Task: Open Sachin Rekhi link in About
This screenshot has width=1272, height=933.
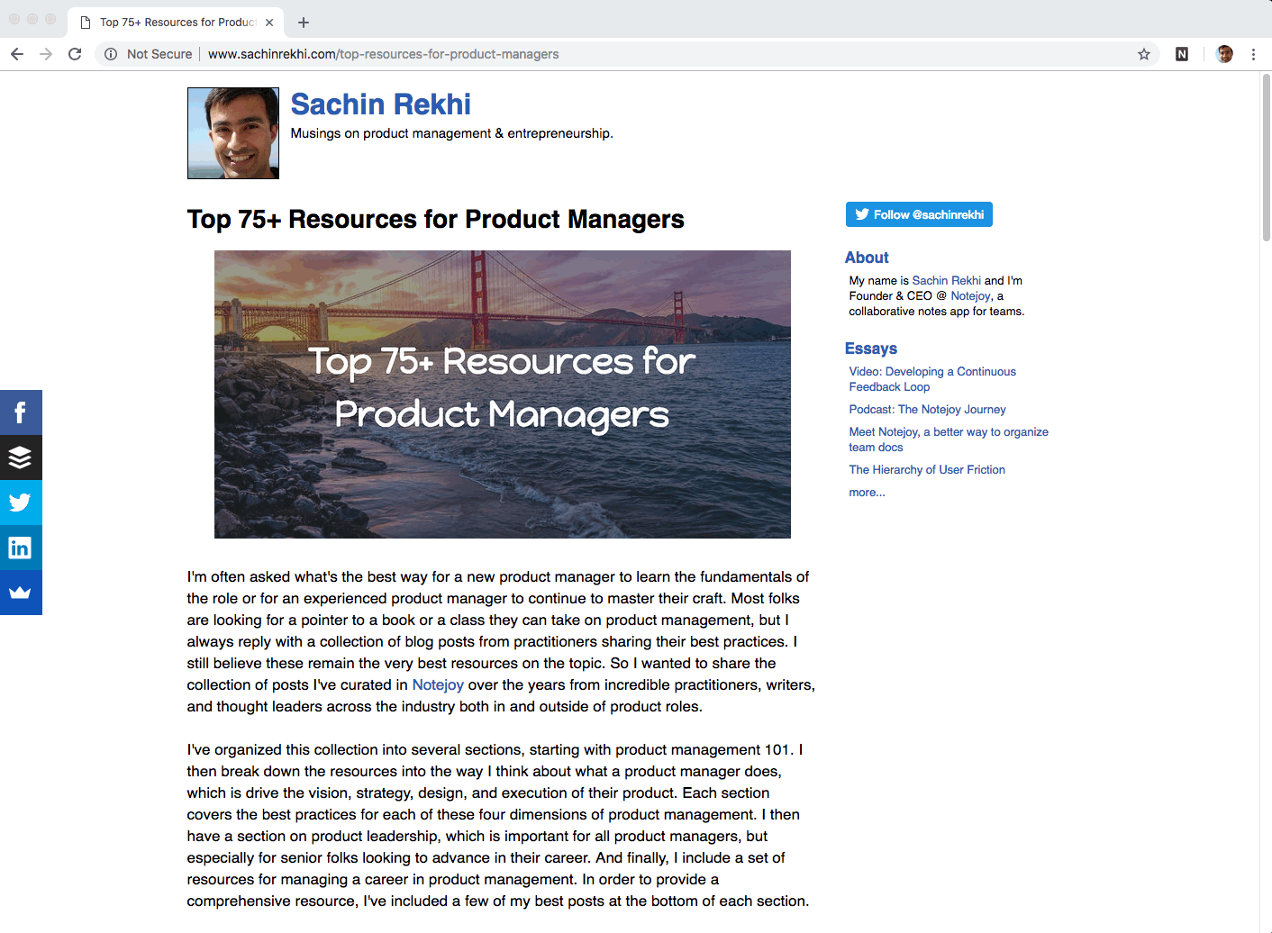Action: point(946,280)
